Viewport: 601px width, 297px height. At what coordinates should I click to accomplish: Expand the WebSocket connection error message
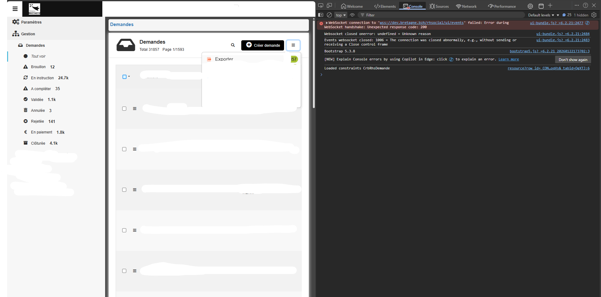coord(327,23)
